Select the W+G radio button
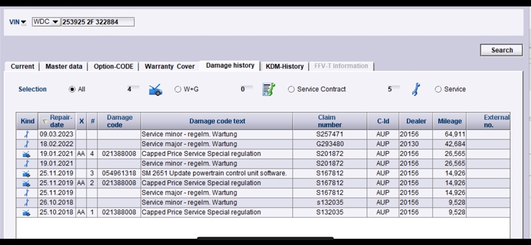531x245 pixels. click(x=178, y=89)
